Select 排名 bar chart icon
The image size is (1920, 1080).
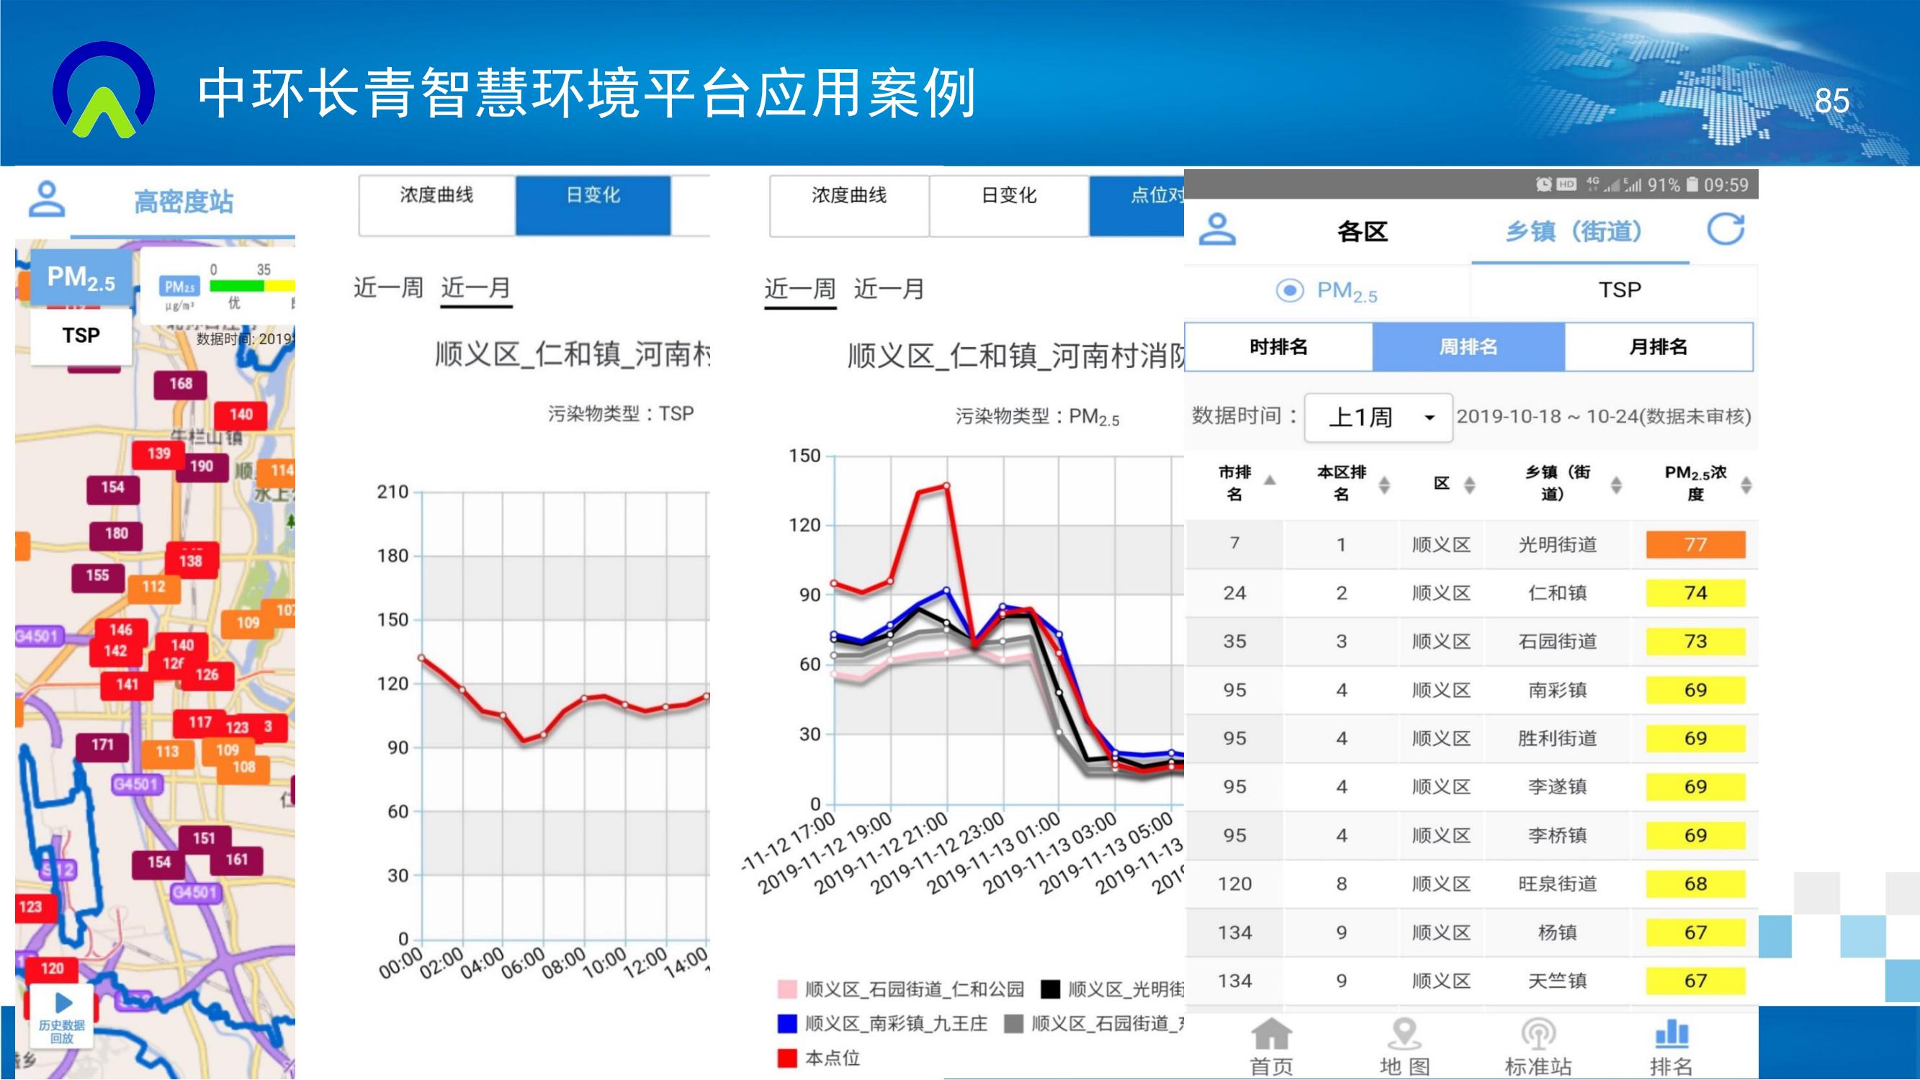[x=1671, y=1033]
